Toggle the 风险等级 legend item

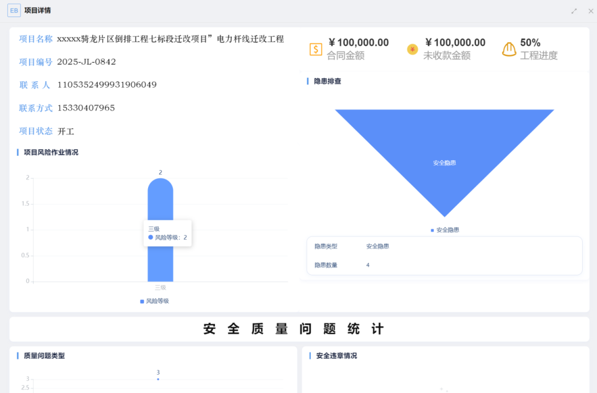click(x=155, y=301)
